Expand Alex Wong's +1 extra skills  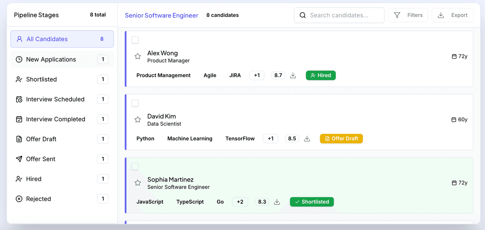tap(257, 76)
